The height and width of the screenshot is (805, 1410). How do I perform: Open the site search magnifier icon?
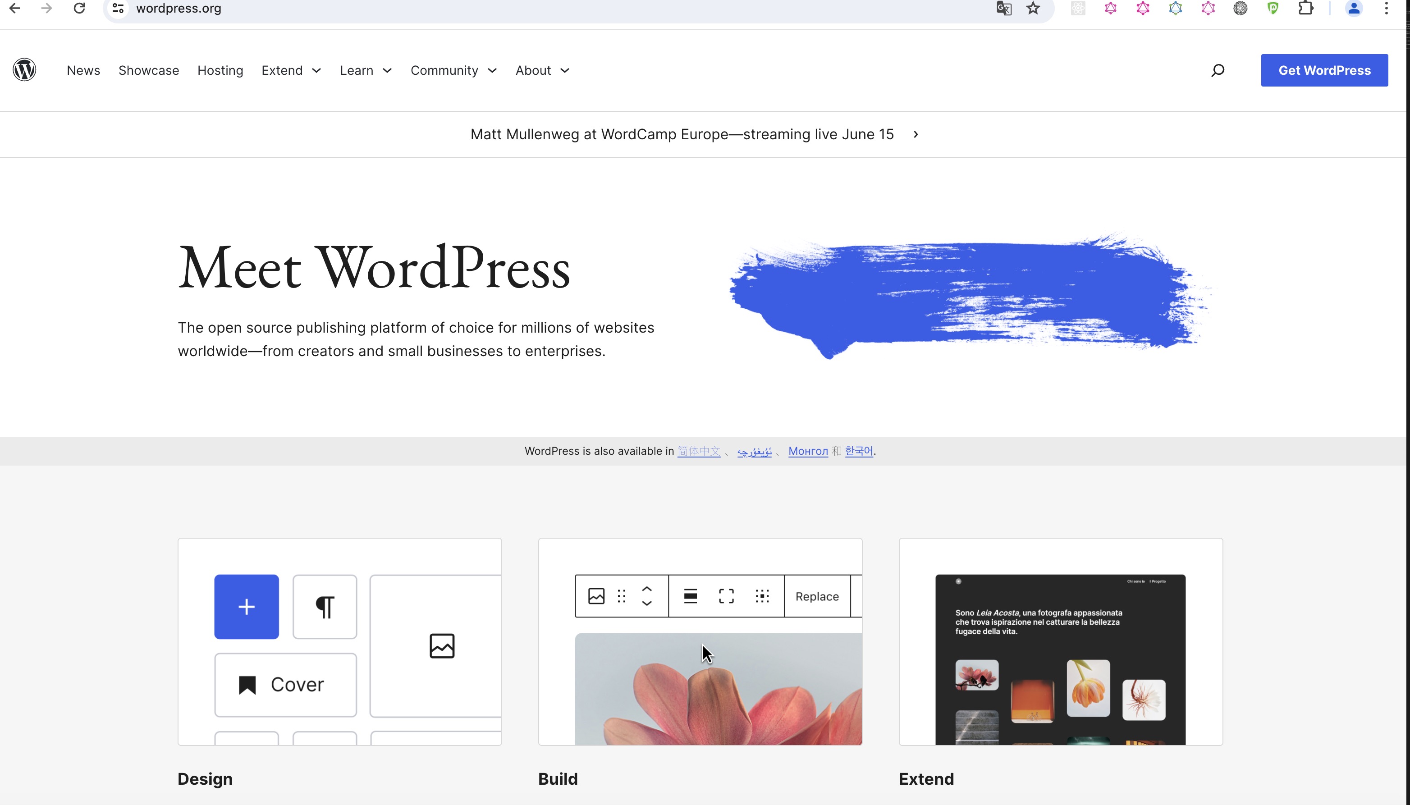pos(1217,70)
